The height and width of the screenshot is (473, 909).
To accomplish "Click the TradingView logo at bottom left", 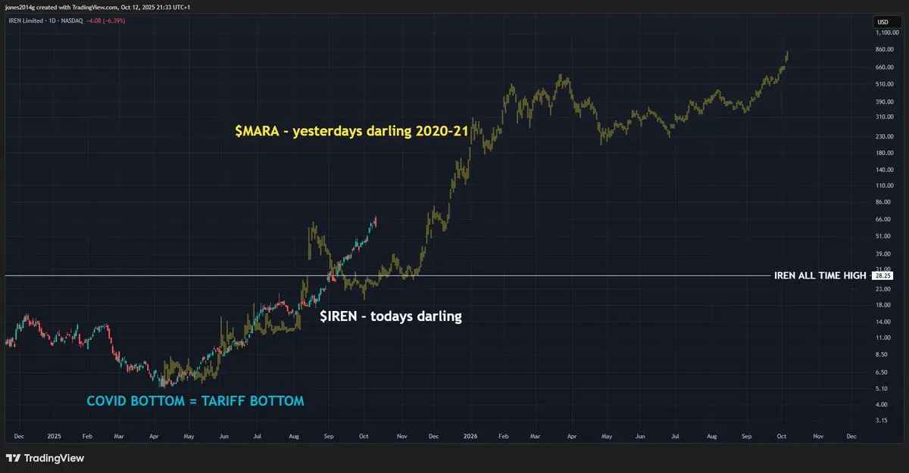I will pyautogui.click(x=45, y=458).
